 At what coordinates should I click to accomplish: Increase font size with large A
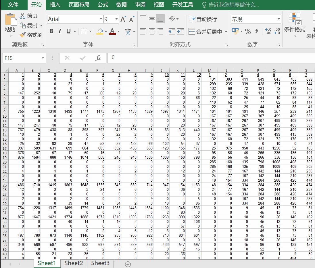click(x=123, y=19)
